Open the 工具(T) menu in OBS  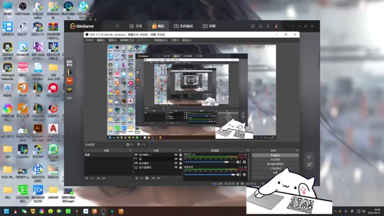click(175, 40)
